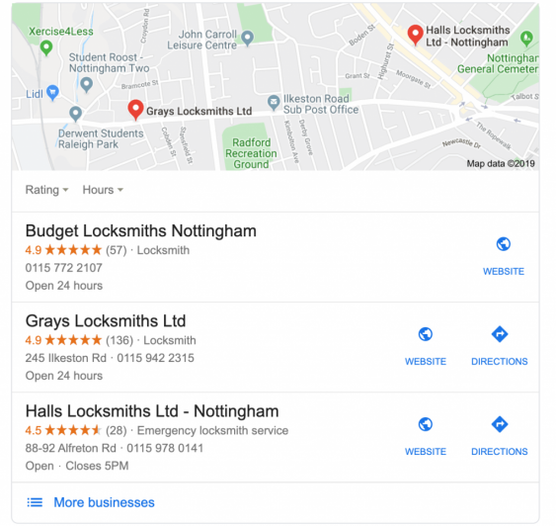Click the Student Roost Nottingham Two marker

[87, 85]
